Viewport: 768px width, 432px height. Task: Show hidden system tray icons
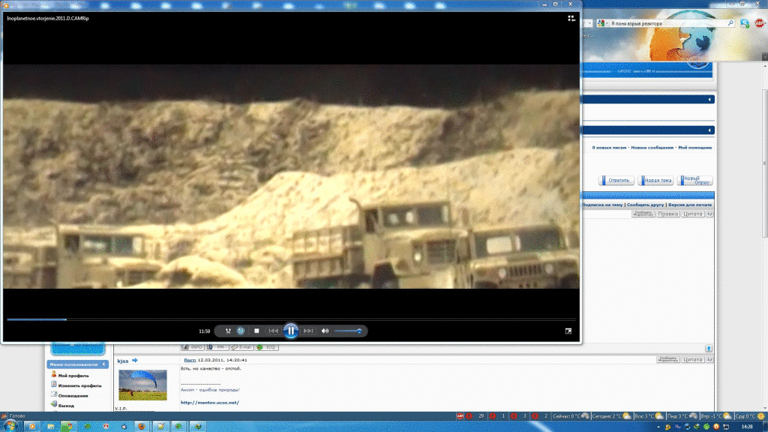coord(658,427)
